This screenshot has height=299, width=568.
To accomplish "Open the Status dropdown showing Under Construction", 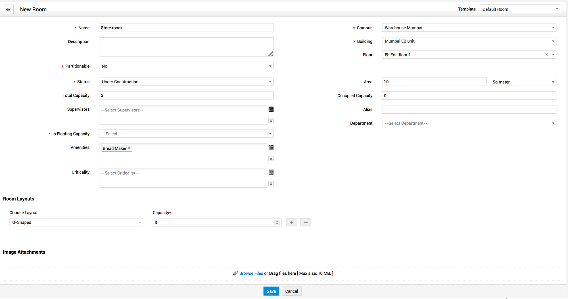I will pos(186,82).
